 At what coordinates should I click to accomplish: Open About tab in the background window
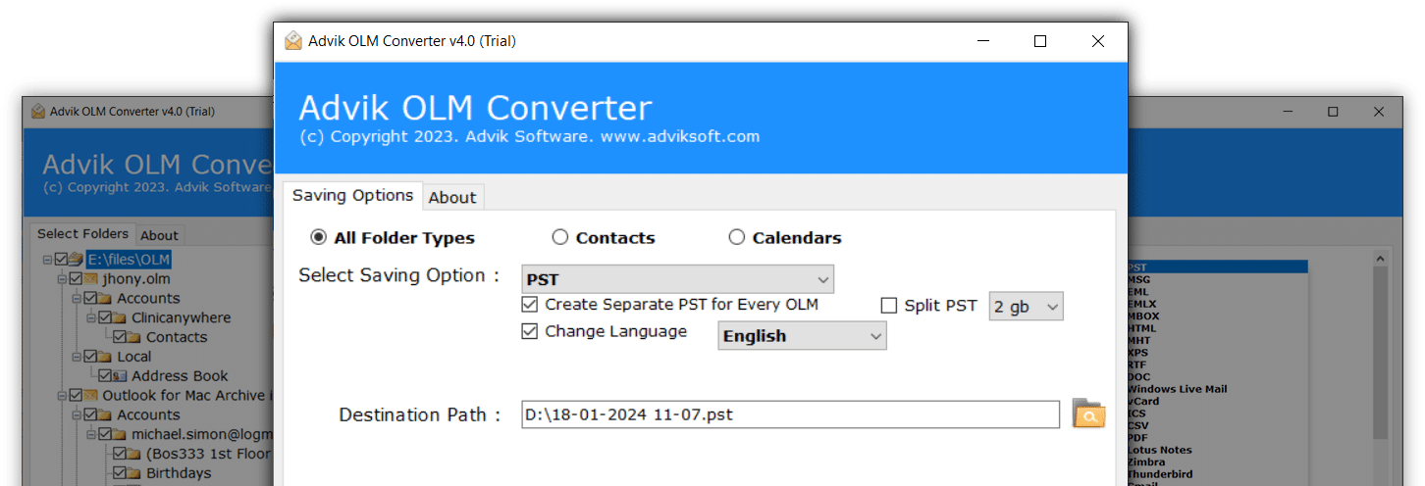pyautogui.click(x=159, y=235)
